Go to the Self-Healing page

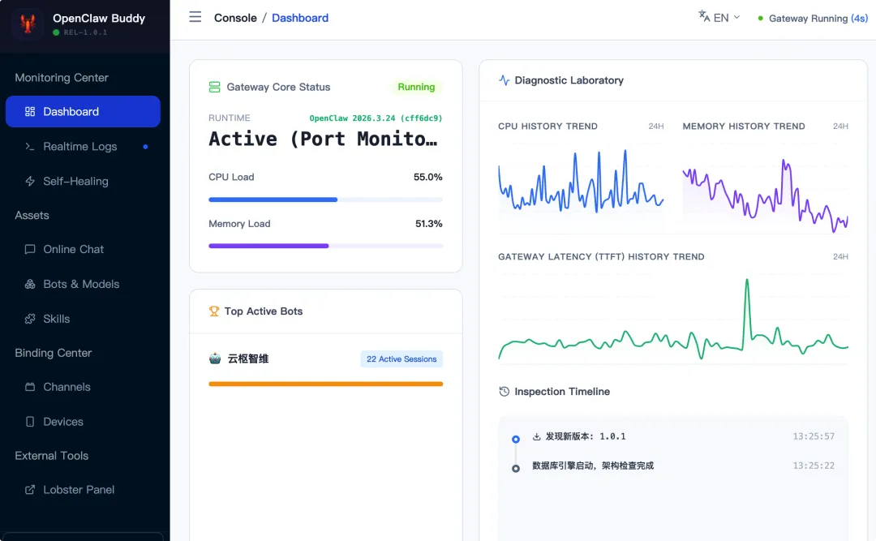pyautogui.click(x=83, y=181)
